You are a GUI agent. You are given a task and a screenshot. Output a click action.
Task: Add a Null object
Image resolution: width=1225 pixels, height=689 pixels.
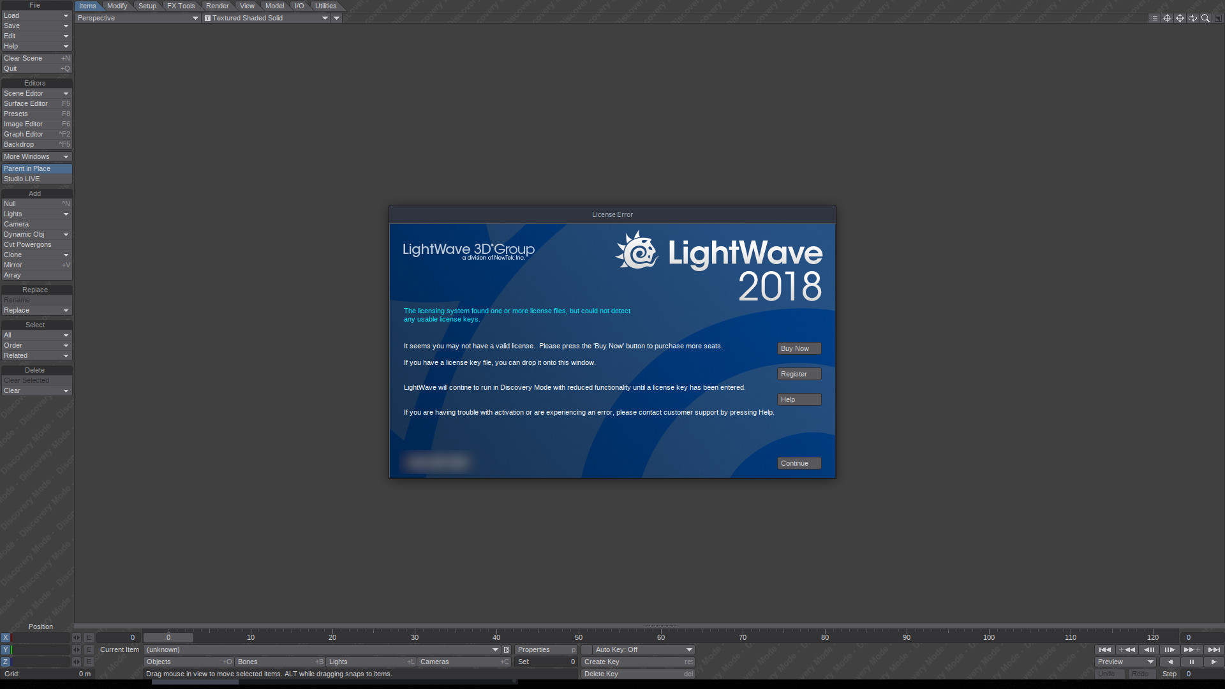[36, 204]
